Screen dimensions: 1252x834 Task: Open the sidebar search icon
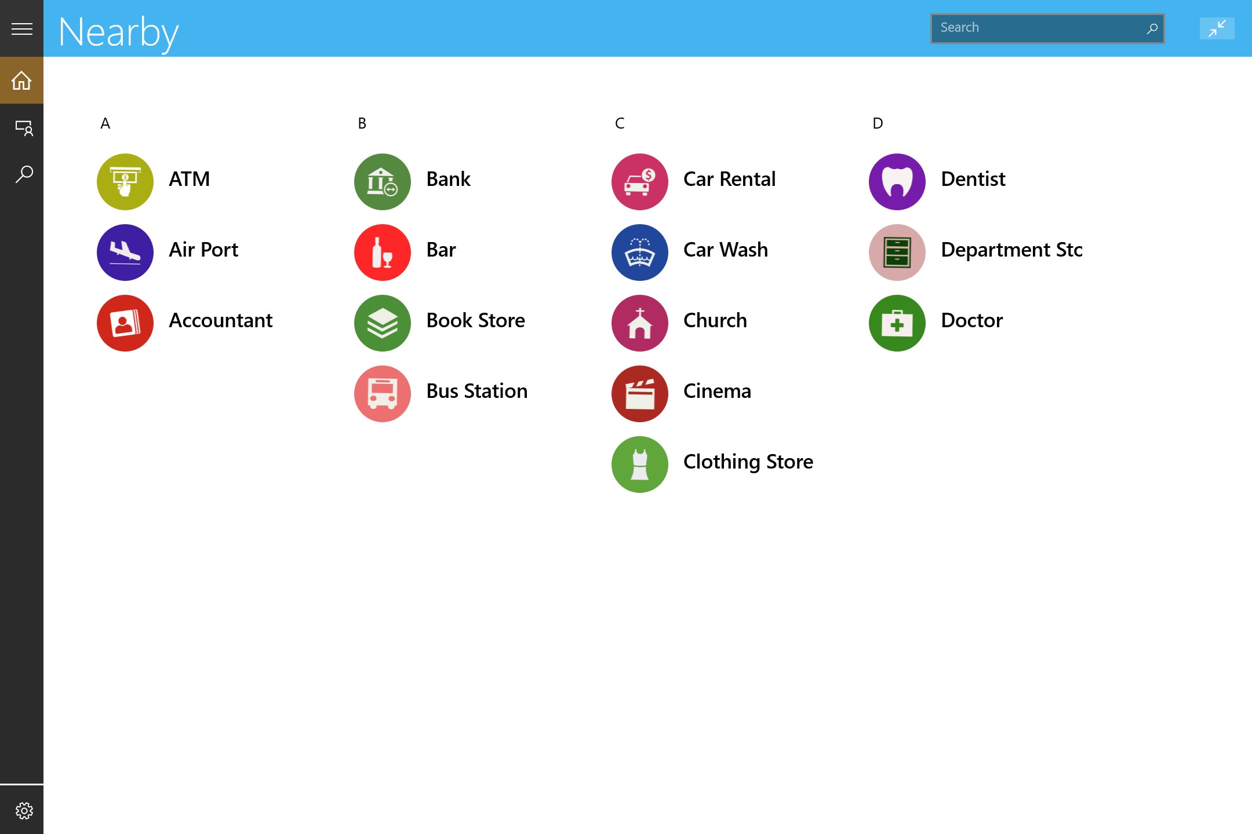coord(23,174)
